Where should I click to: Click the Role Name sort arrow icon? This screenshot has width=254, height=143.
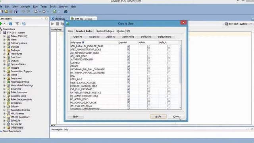83,43
